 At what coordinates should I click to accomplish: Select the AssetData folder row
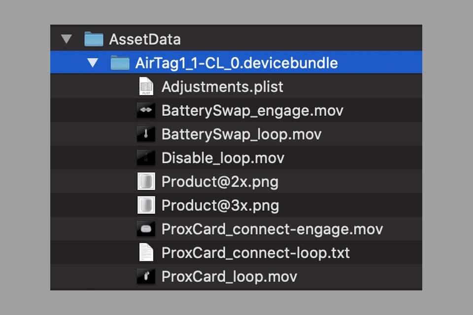click(236, 39)
